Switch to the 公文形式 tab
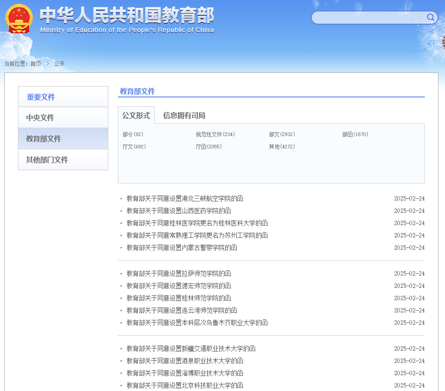 [x=136, y=115]
